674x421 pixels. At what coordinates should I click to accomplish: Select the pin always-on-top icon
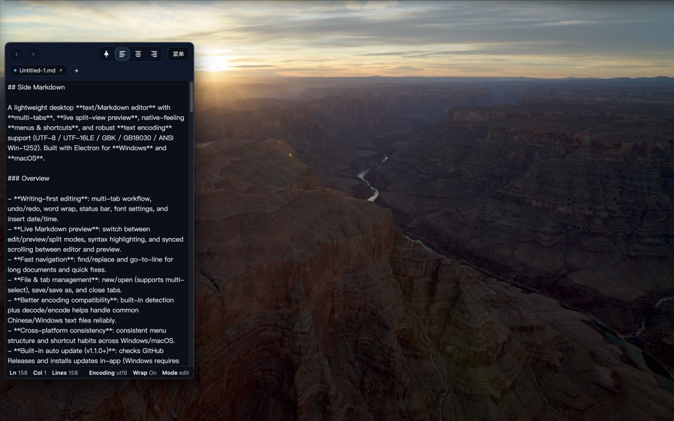pyautogui.click(x=106, y=54)
